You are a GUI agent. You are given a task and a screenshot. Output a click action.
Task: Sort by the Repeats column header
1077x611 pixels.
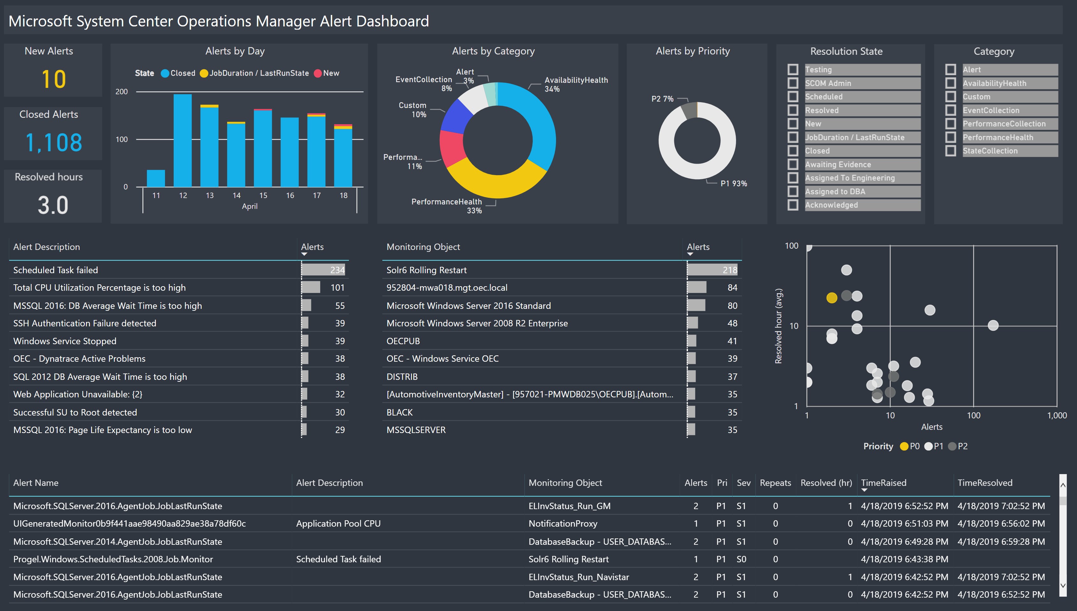pos(775,483)
